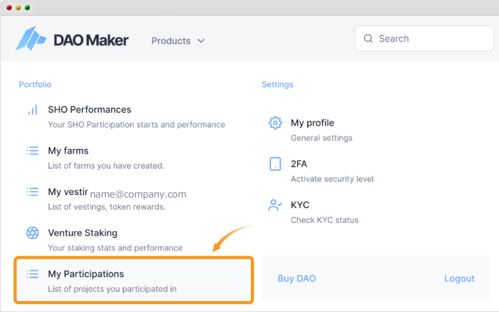Screen dimensions: 499x312
Task: Click the DAO Maker brand name
Action: click(x=91, y=40)
